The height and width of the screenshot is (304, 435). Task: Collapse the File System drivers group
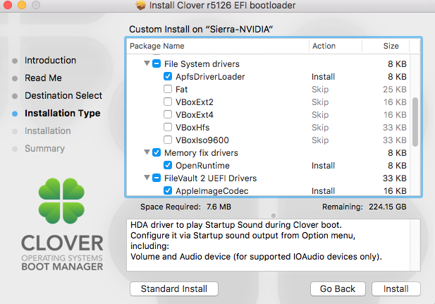point(147,63)
